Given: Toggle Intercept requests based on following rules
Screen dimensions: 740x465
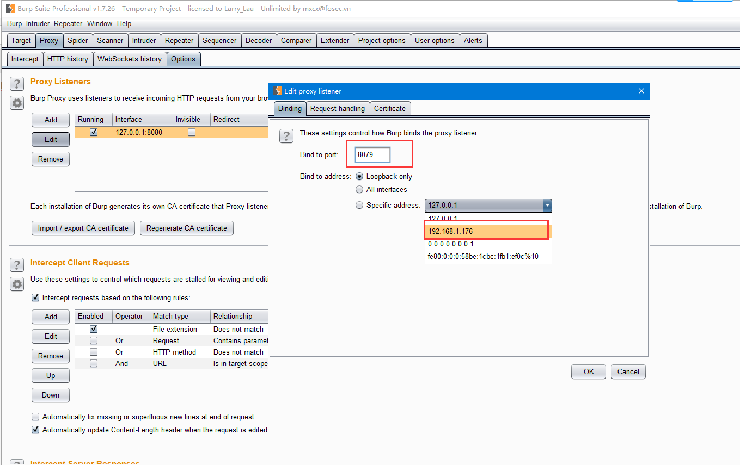Looking at the screenshot, I should [x=35, y=297].
